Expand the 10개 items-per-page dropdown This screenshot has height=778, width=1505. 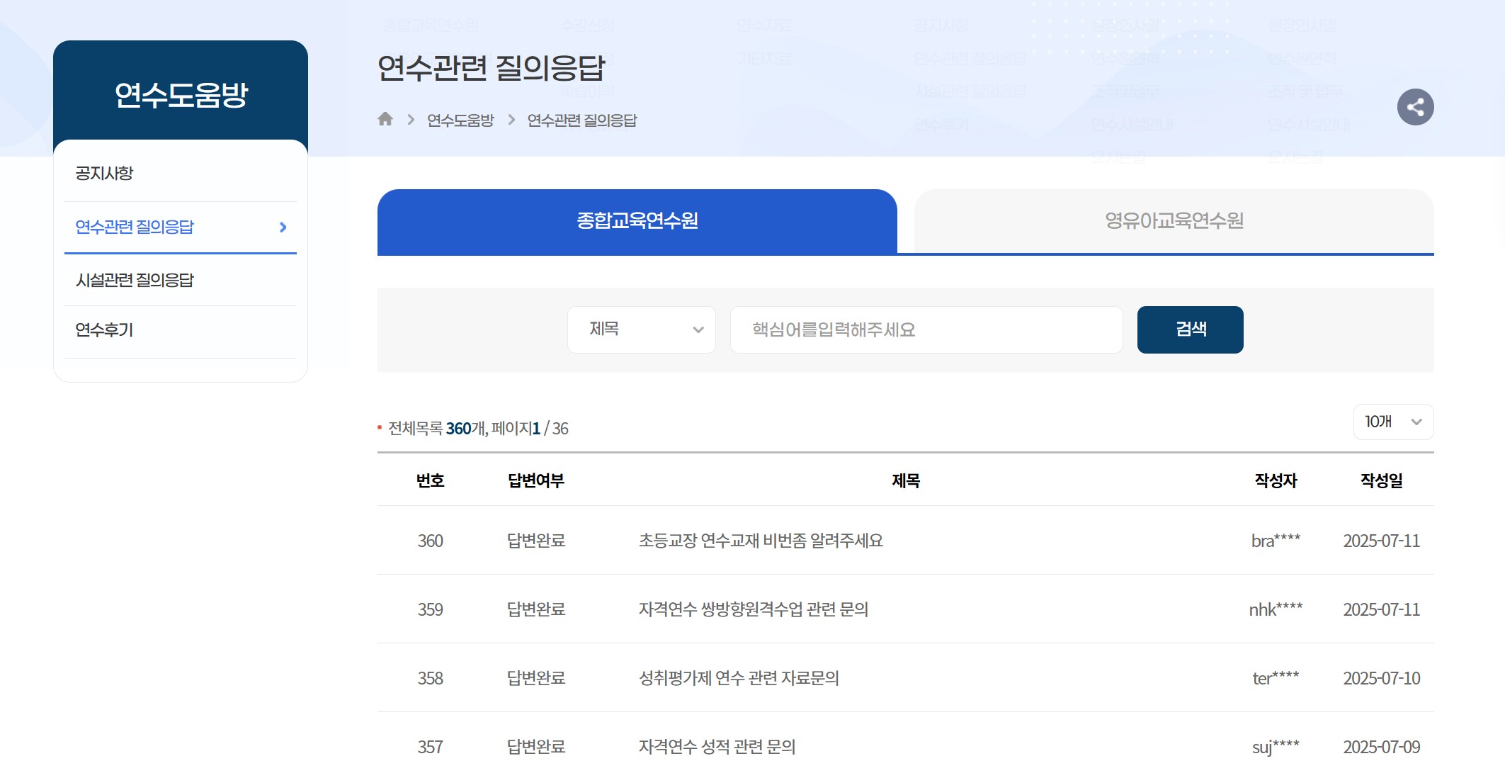[x=1392, y=422]
